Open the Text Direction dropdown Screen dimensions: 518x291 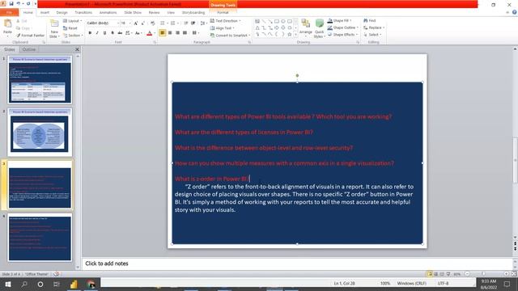point(225,21)
